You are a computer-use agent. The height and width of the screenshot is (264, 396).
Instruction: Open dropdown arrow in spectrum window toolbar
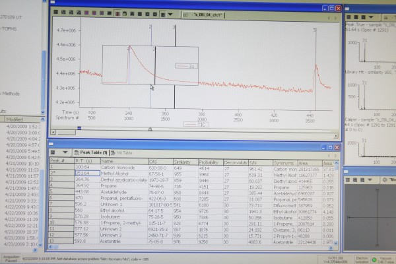click(371, 17)
